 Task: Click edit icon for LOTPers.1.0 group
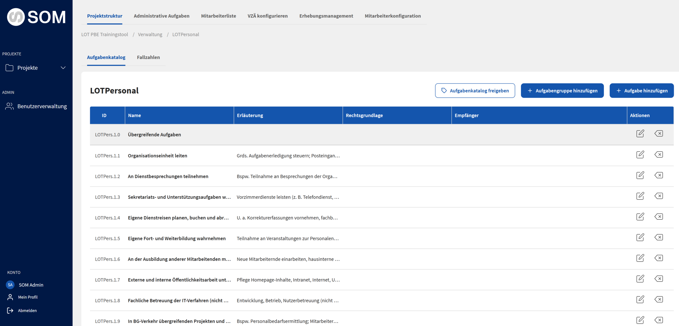click(640, 134)
